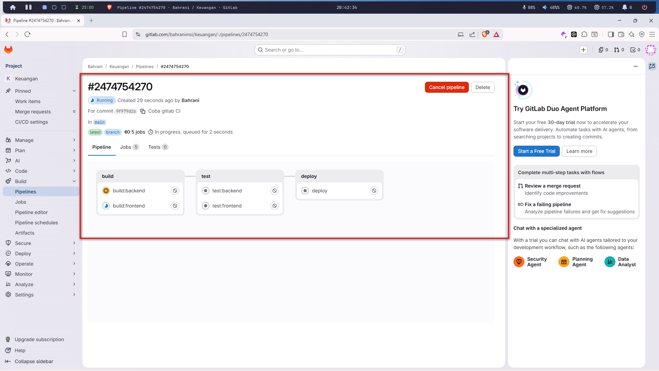
Task: Switch to the Pipeline tab
Action: (102, 147)
